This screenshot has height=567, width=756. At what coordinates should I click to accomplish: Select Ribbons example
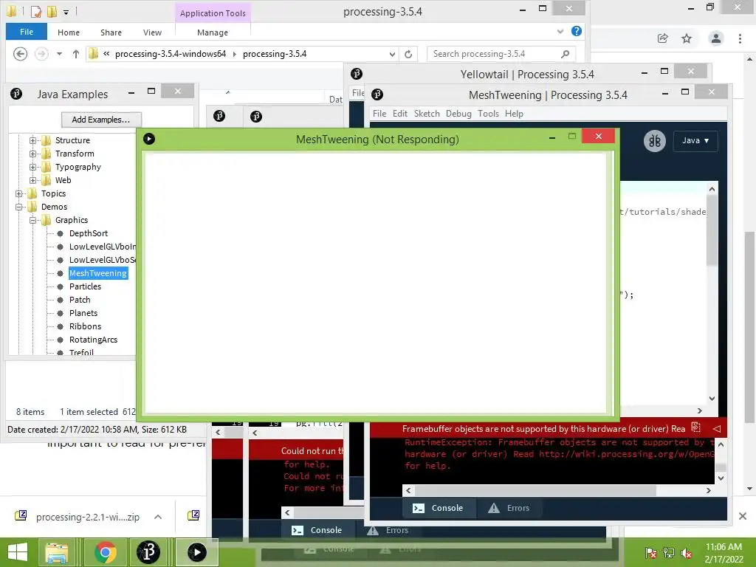85,326
